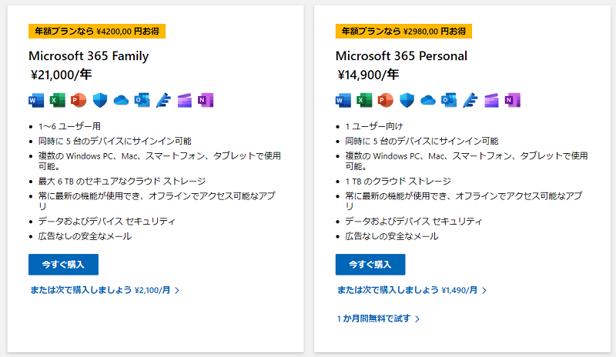Click the OneDrive cloud icon in the Family plan
The width and height of the screenshot is (616, 357).
121,100
